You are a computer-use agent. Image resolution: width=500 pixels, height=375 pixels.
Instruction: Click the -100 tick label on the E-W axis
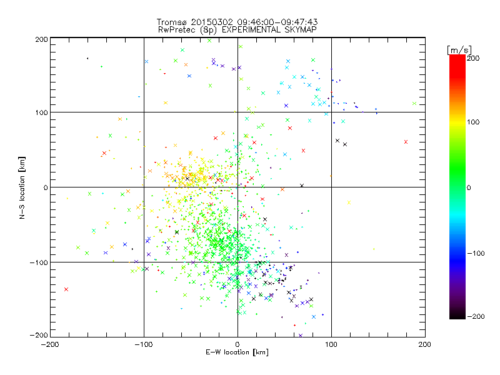[x=144, y=344]
